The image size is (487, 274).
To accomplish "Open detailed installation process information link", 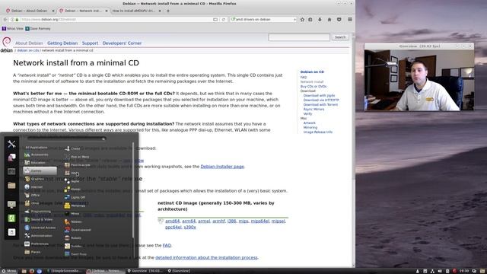I will (x=206, y=257).
